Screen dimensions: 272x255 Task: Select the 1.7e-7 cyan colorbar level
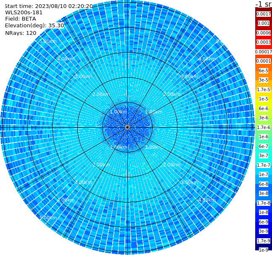point(264,165)
